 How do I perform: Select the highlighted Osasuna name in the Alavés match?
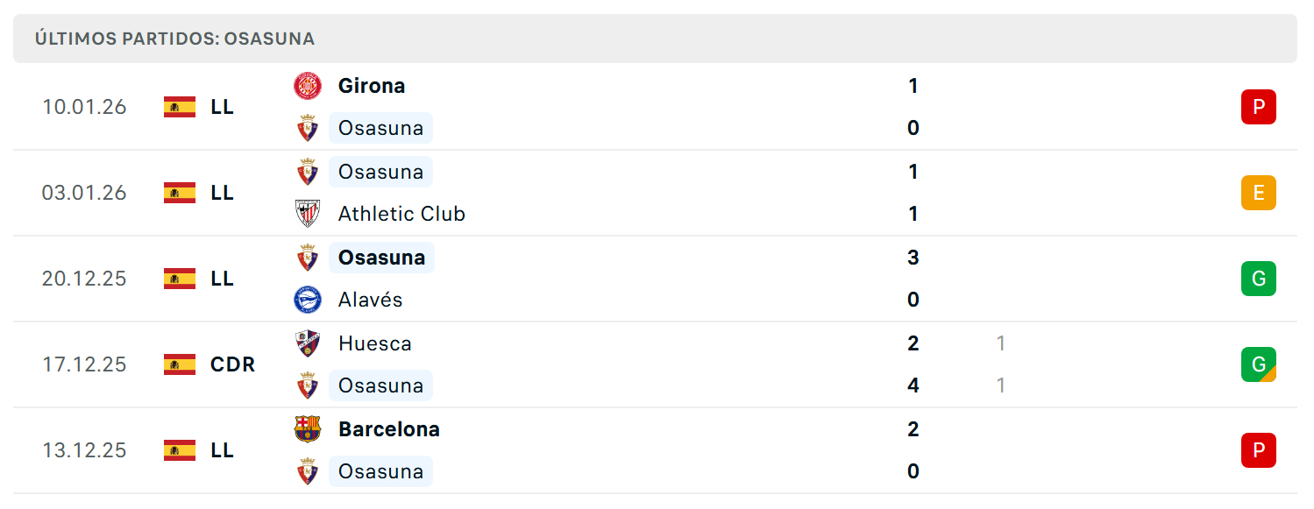click(381, 258)
